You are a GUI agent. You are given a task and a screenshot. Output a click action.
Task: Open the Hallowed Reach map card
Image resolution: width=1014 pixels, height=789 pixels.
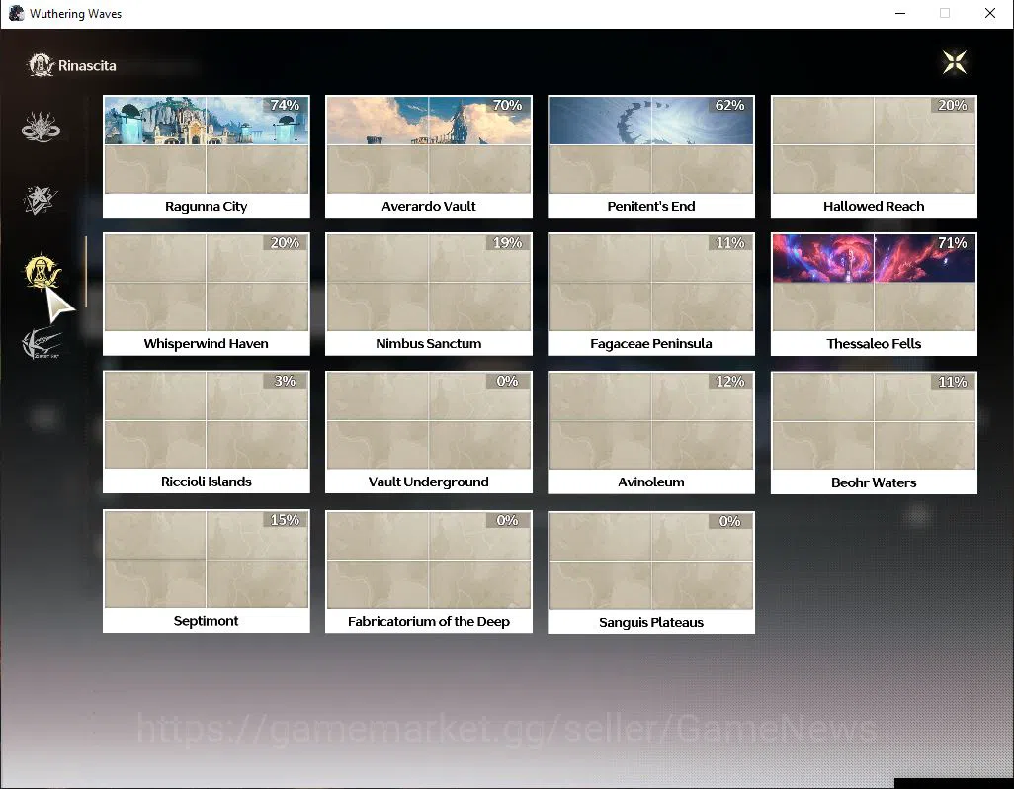coord(874,156)
